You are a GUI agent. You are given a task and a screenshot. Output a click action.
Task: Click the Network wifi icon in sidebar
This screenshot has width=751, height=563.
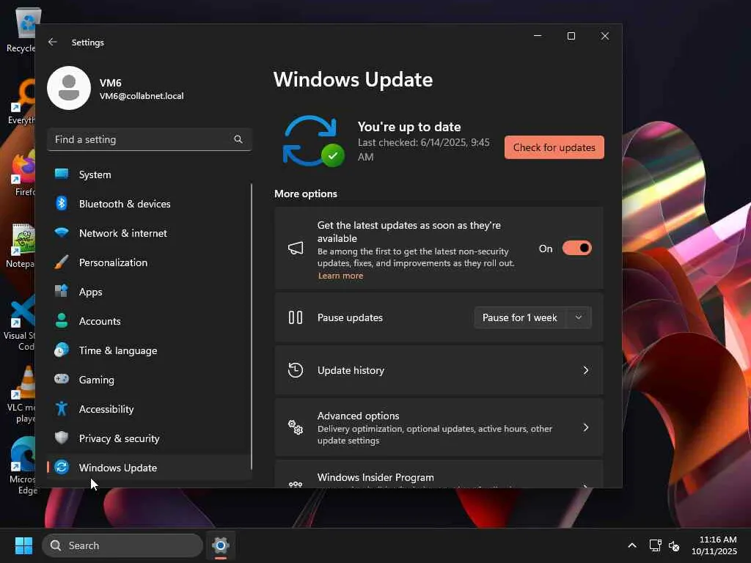(x=62, y=232)
